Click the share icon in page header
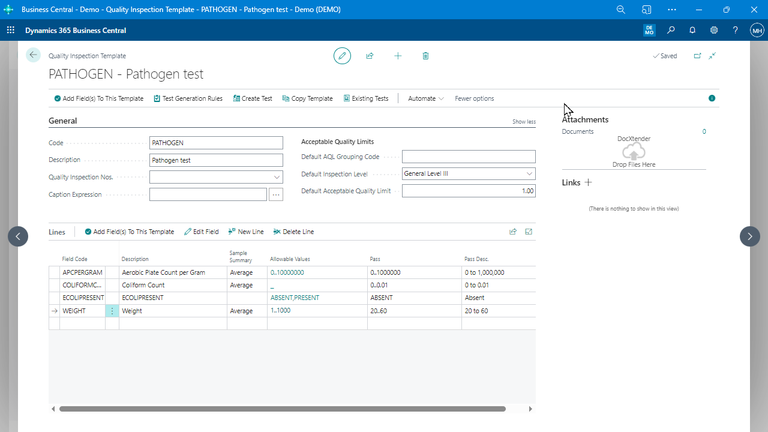 click(370, 56)
